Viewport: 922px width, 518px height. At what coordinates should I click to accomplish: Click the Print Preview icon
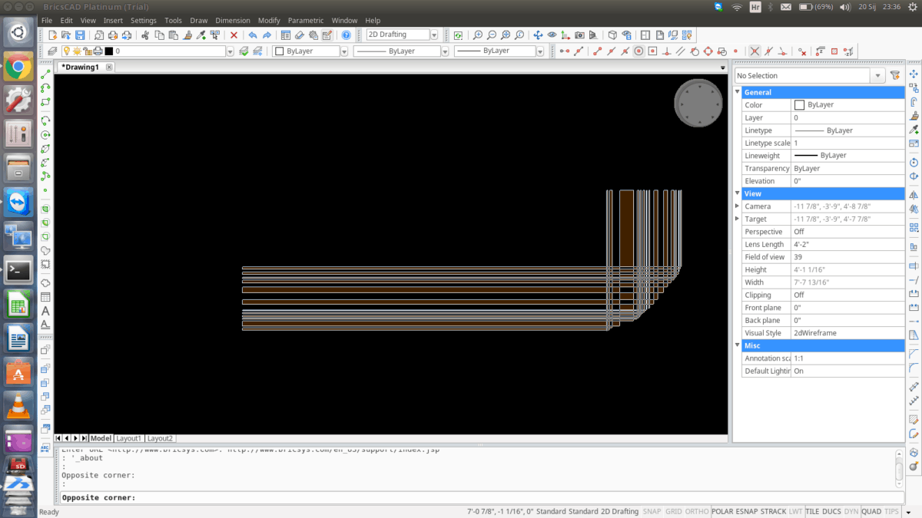98,35
